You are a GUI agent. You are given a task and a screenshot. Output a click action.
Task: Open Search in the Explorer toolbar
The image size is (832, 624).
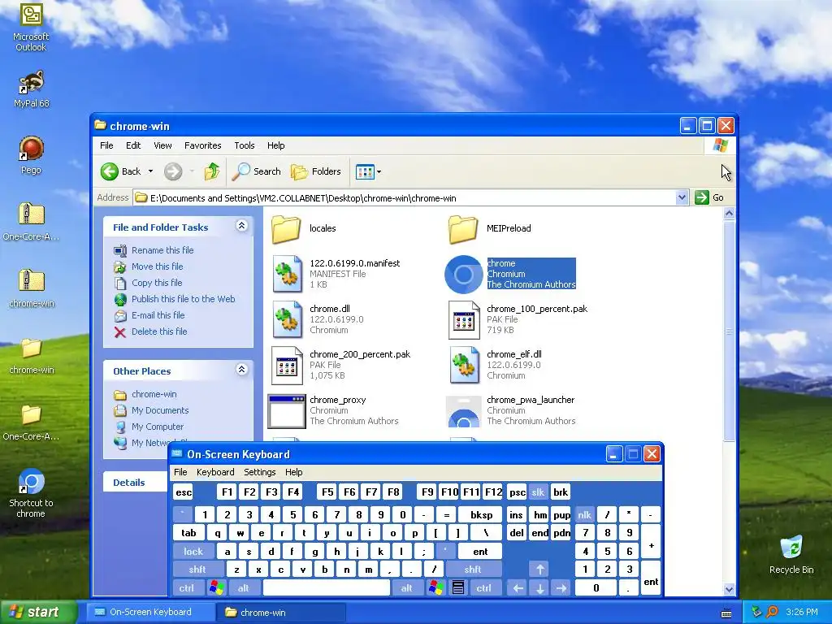click(x=257, y=171)
